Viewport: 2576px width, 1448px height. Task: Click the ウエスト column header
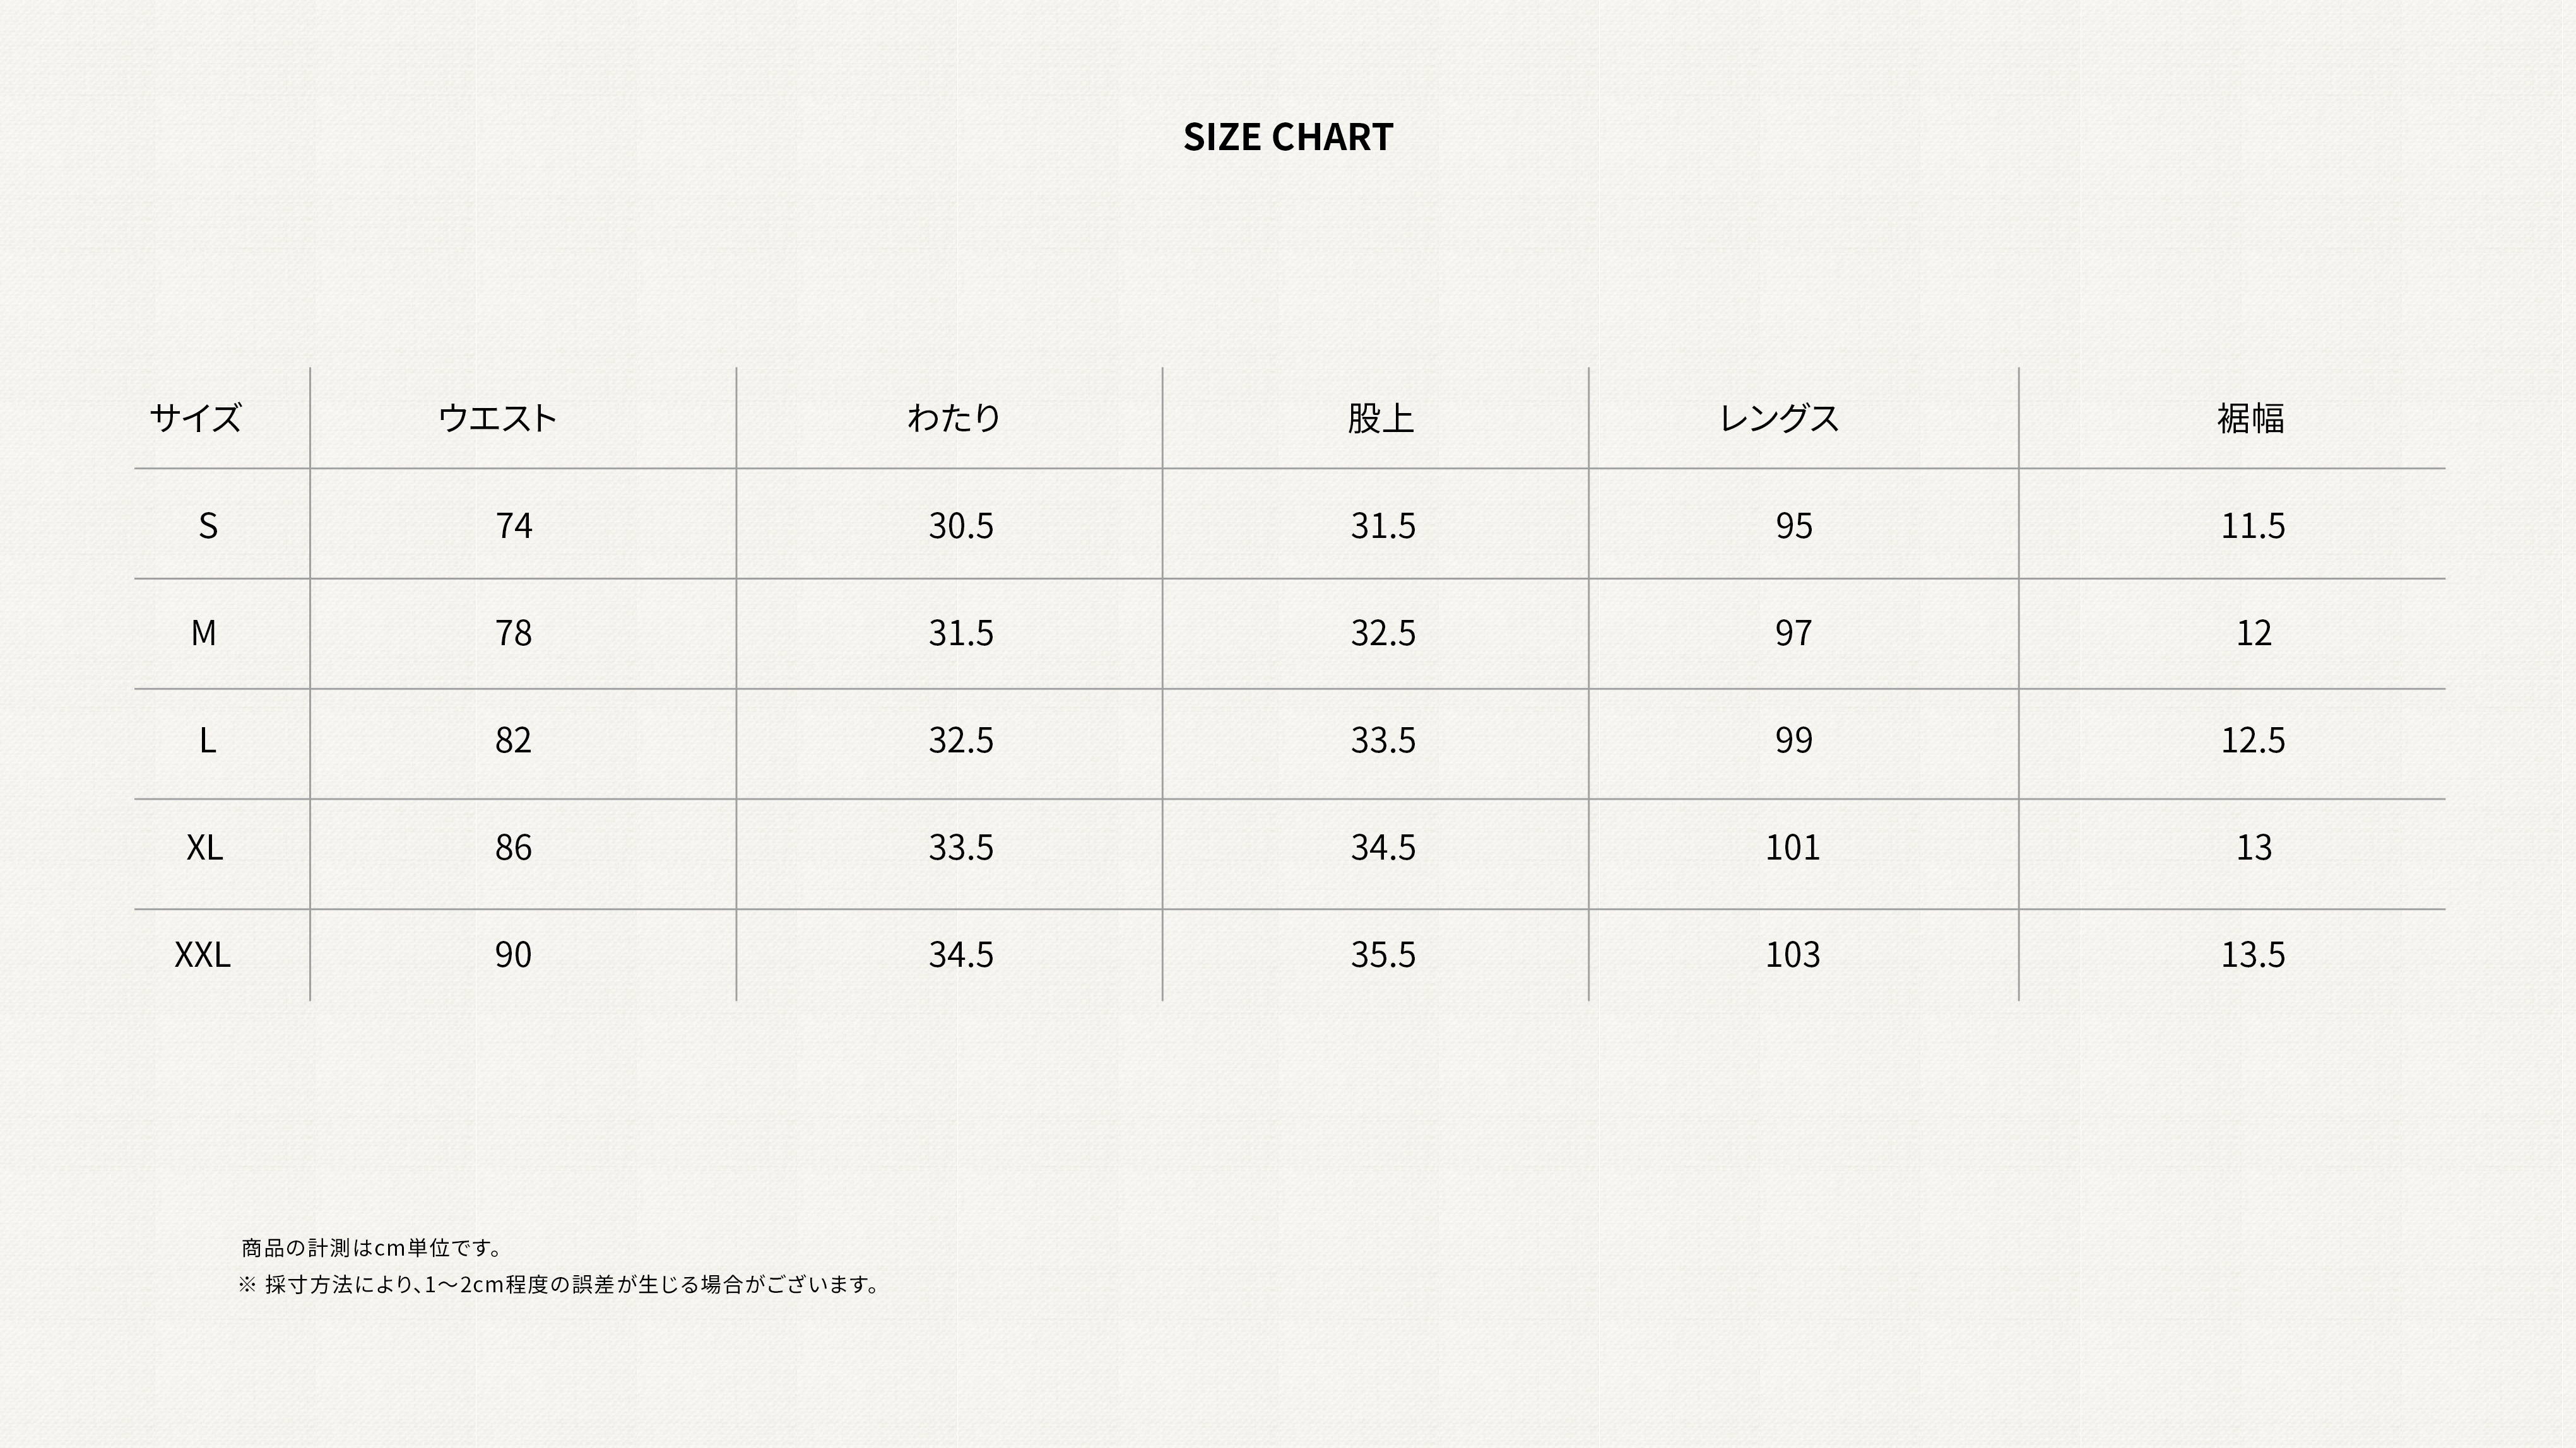pyautogui.click(x=497, y=417)
